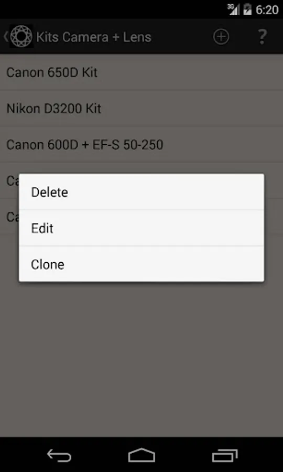Tap the 6:20 status bar clock
283x472 pixels.
pos(267,9)
